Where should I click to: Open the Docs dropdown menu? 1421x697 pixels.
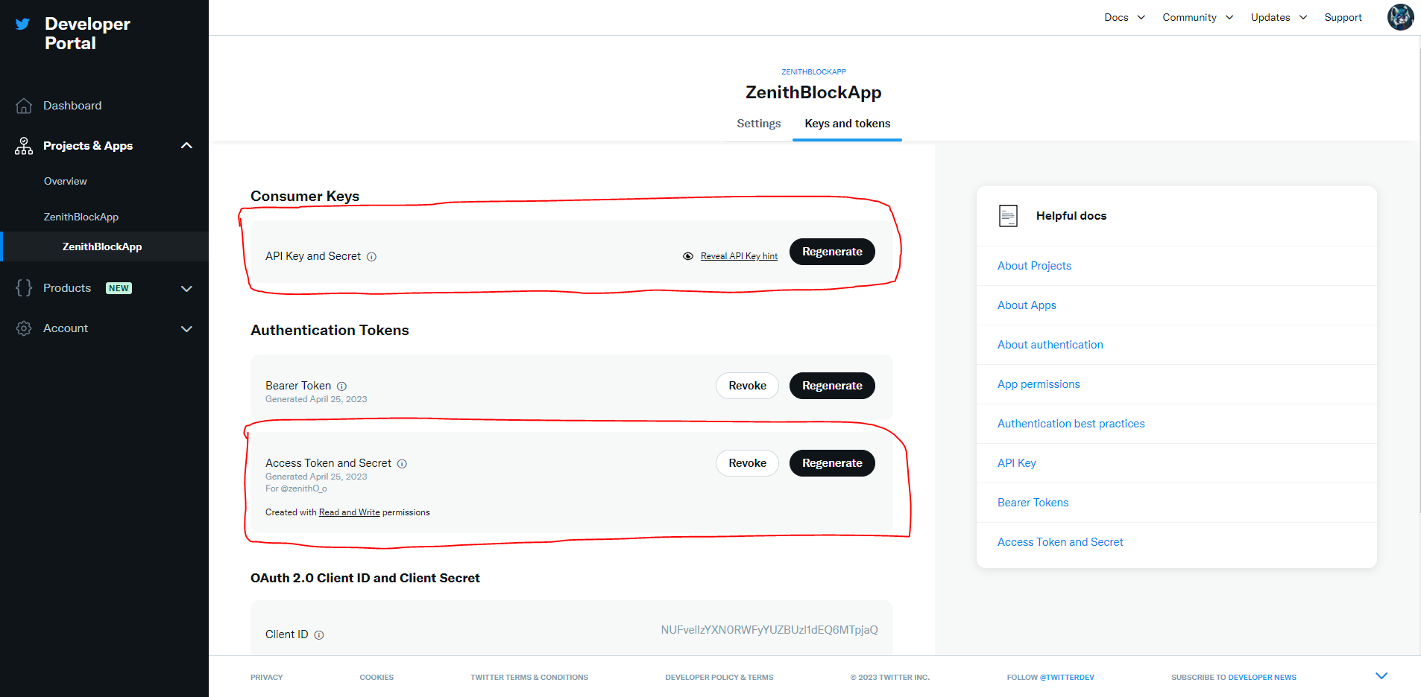pyautogui.click(x=1124, y=17)
